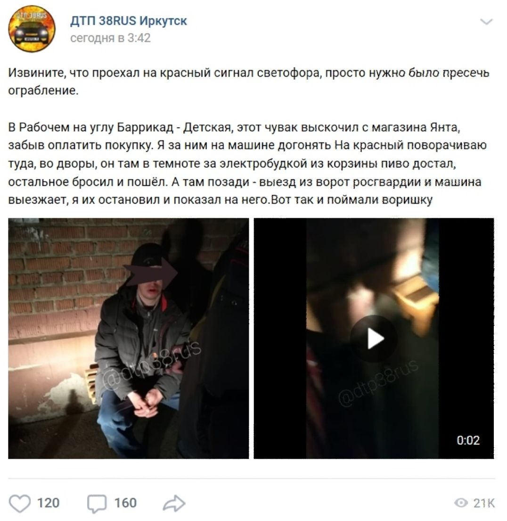
Task: Click the 0:02 video duration label
Action: click(x=468, y=440)
